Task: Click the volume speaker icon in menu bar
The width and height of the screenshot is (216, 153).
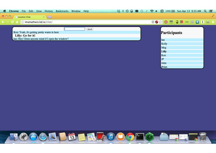Action: pyautogui.click(x=156, y=11)
